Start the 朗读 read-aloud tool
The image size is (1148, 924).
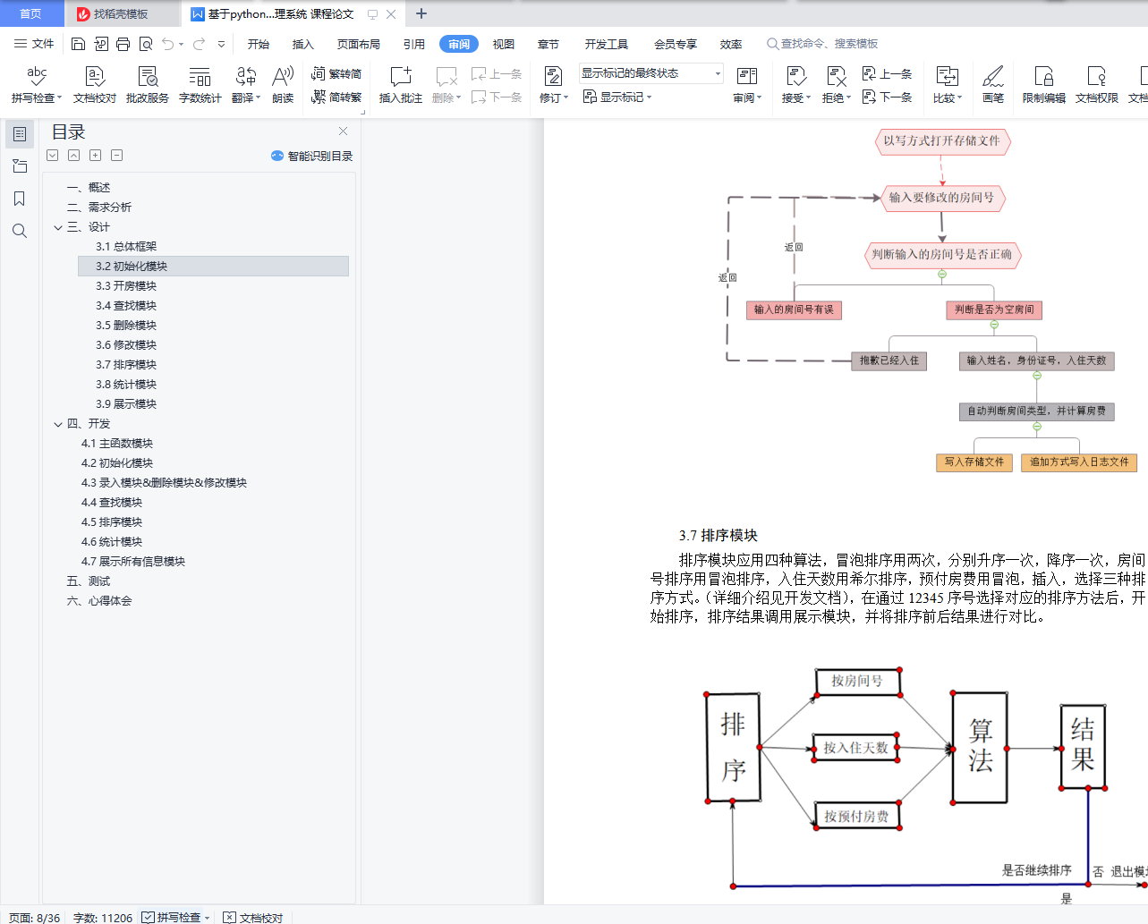[x=283, y=85]
